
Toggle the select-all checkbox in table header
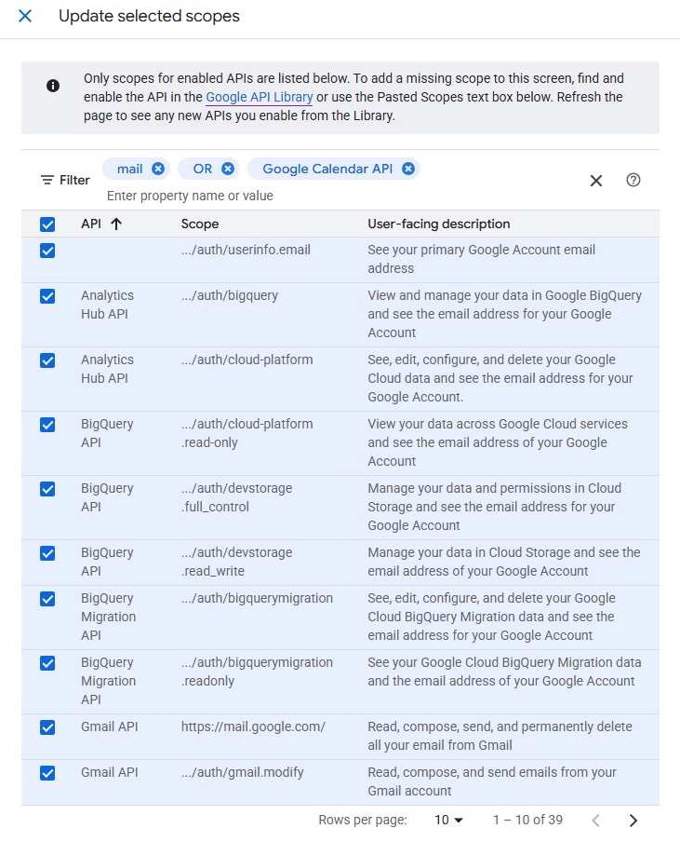click(x=47, y=224)
